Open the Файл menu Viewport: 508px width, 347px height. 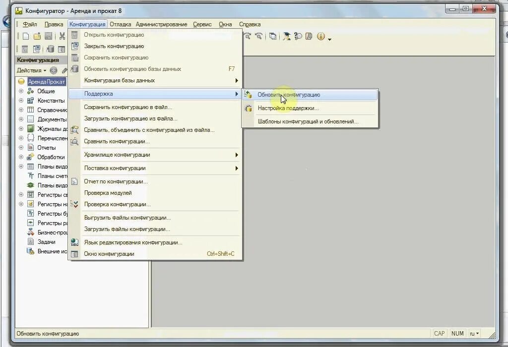click(x=30, y=24)
